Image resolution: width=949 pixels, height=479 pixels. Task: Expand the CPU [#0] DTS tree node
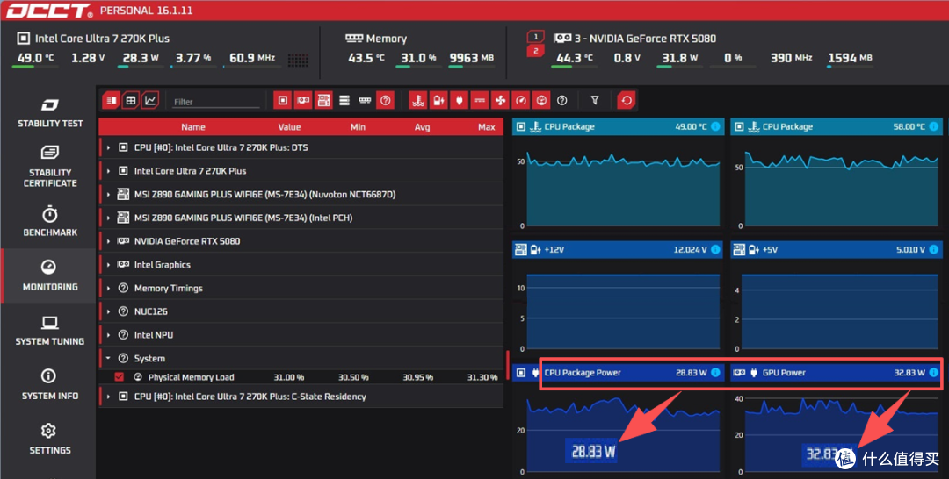pos(108,147)
